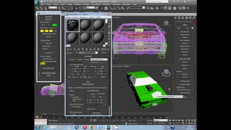231x130 pixels.
Task: Open the Modify command panel tab
Action: click(179, 18)
